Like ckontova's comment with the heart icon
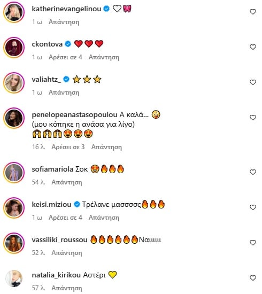This screenshot has width=262, height=294. coord(252,47)
